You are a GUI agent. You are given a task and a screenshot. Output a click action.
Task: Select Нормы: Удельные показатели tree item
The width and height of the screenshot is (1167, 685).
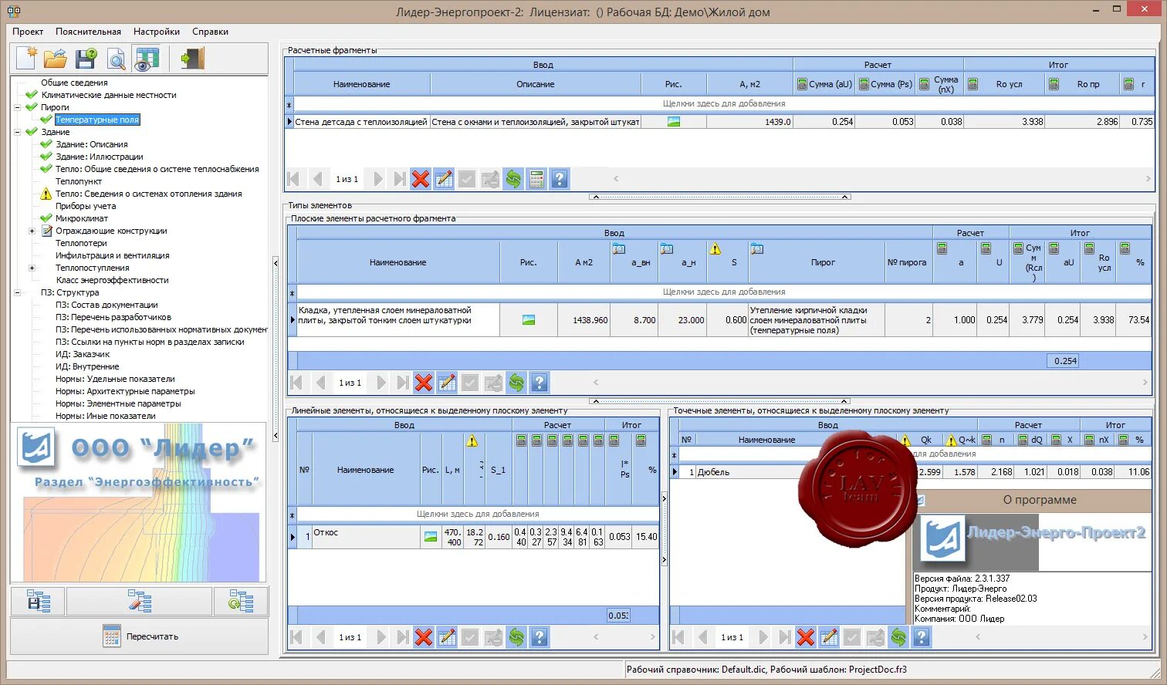point(115,379)
